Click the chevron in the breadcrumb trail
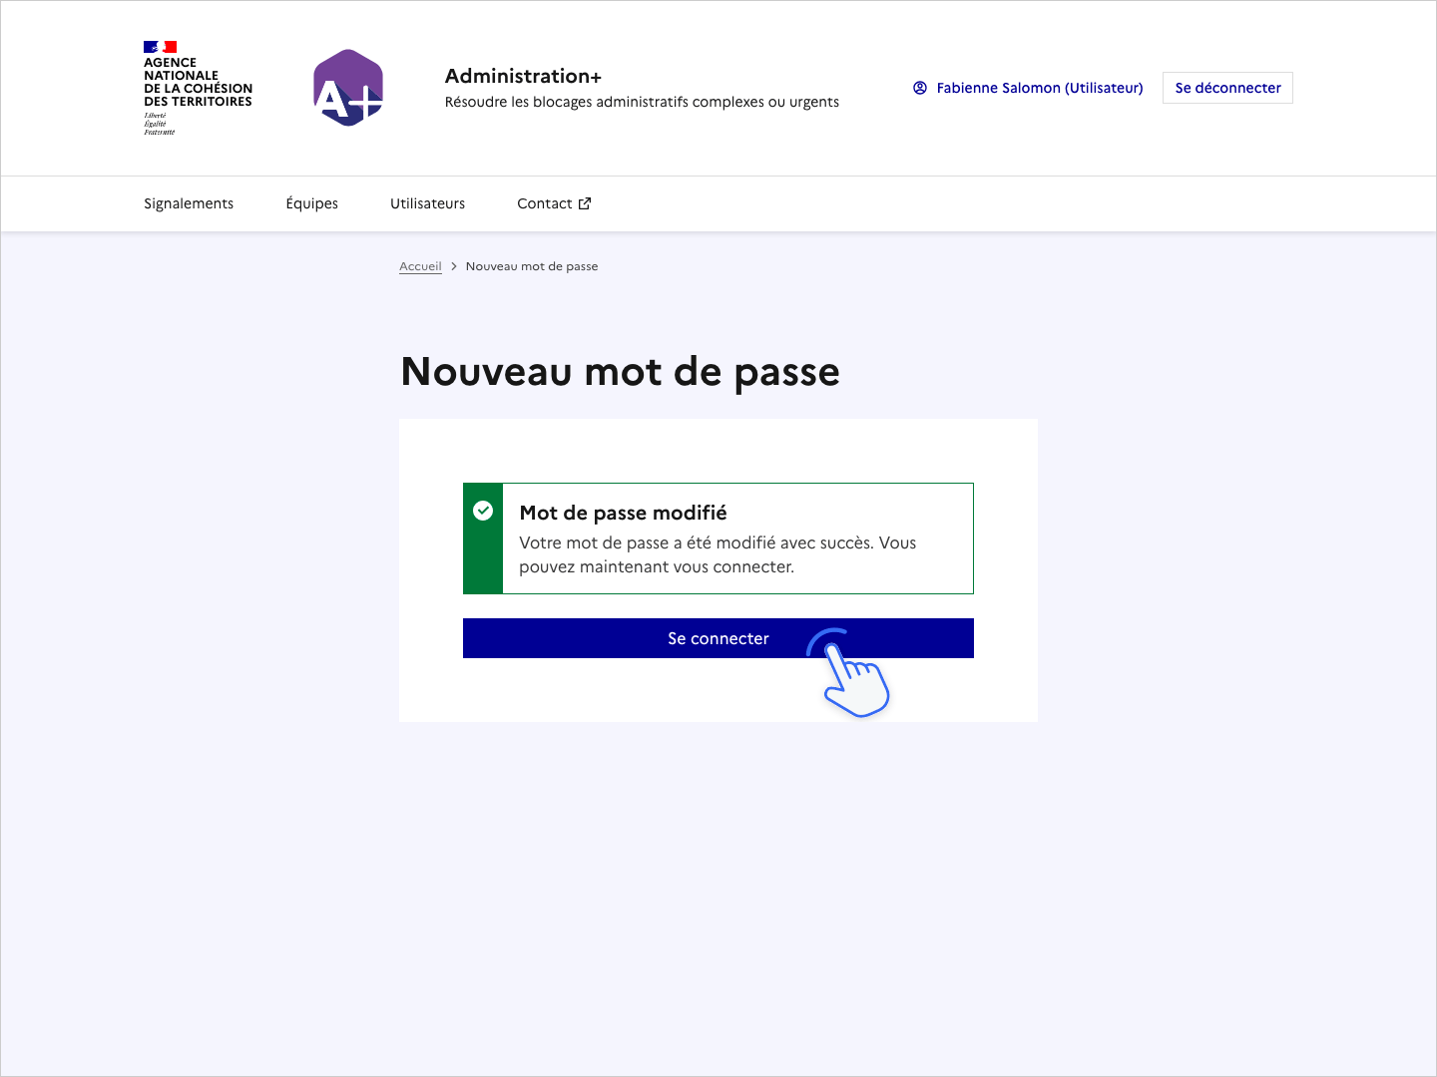Screen dimensions: 1437x1077 pyautogui.click(x=454, y=266)
